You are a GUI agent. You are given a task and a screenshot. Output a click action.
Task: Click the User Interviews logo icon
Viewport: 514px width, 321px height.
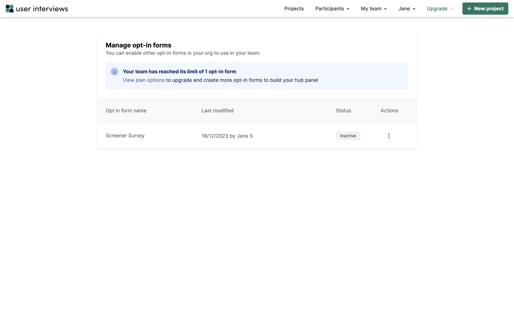10,9
